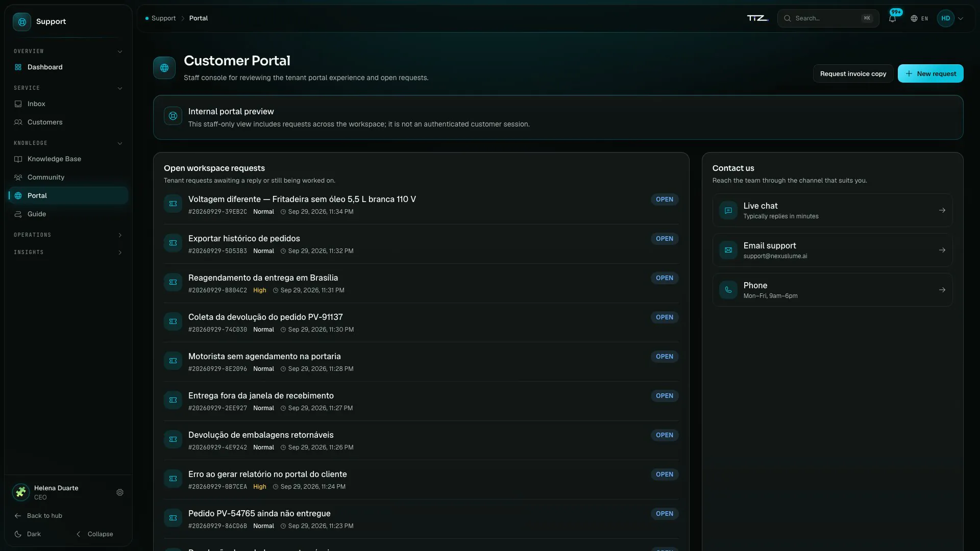980x551 pixels.
Task: Click OPEN badge on Voltagem diferente row
Action: tap(664, 199)
